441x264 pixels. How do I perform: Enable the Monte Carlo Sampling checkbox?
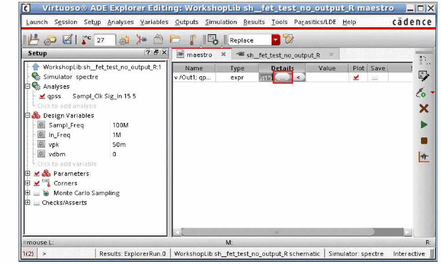(x=36, y=193)
